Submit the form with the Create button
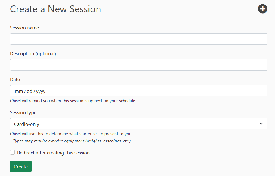Screen dimensions: 275x176 click(x=21, y=166)
